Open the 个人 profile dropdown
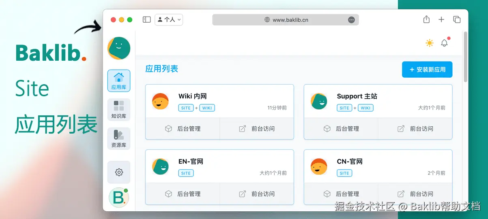This screenshot has height=219, width=488. (x=169, y=19)
